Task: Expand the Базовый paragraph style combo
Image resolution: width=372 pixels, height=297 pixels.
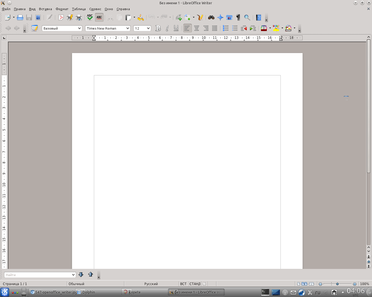Action: pyautogui.click(x=79, y=28)
